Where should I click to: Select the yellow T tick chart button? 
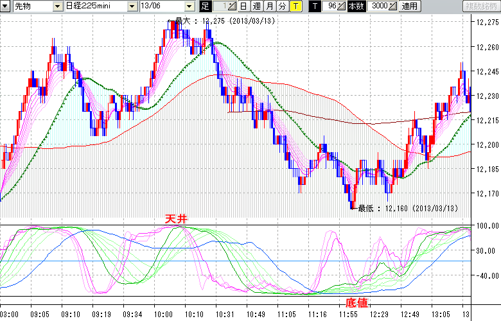(x=295, y=6)
